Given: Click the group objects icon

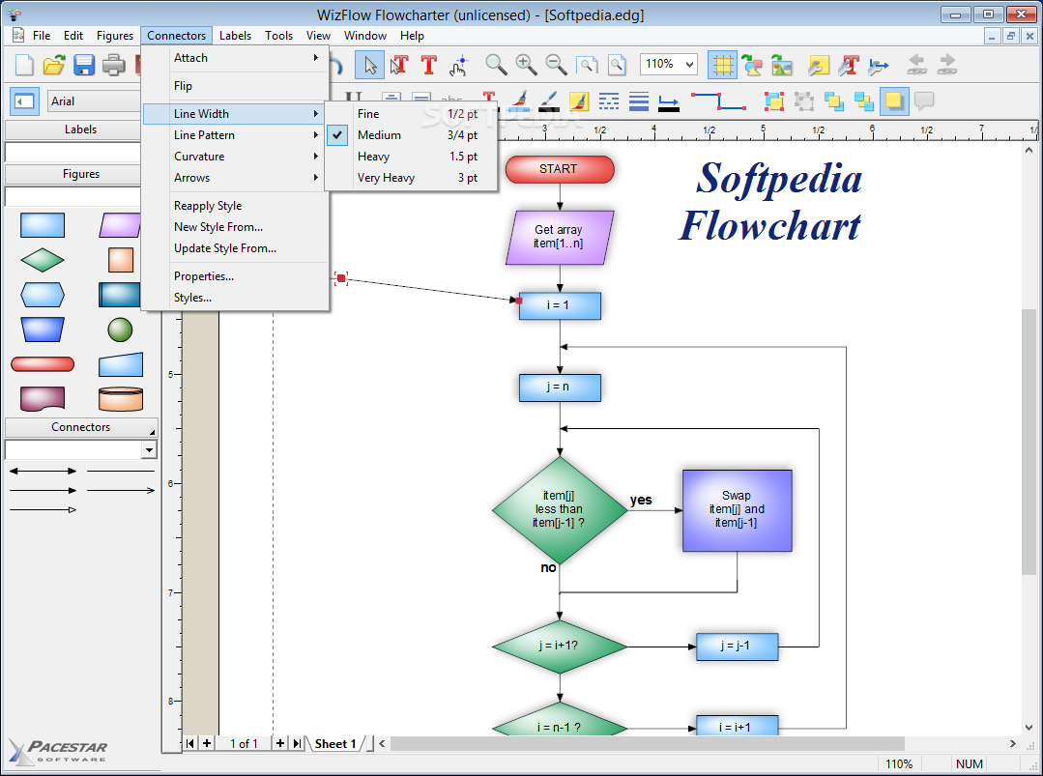Looking at the screenshot, I should tap(773, 101).
